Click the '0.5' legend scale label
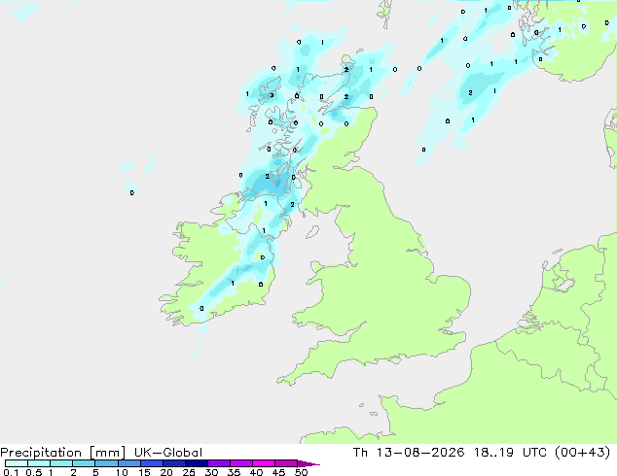The height and width of the screenshot is (476, 617). (x=34, y=472)
